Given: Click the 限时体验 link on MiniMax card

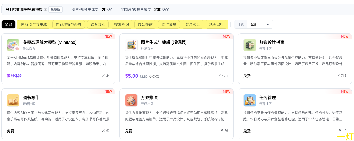Looking at the screenshot, I should coord(14,76).
